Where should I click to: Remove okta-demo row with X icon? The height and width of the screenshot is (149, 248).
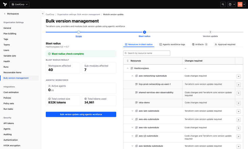(x=239, y=103)
